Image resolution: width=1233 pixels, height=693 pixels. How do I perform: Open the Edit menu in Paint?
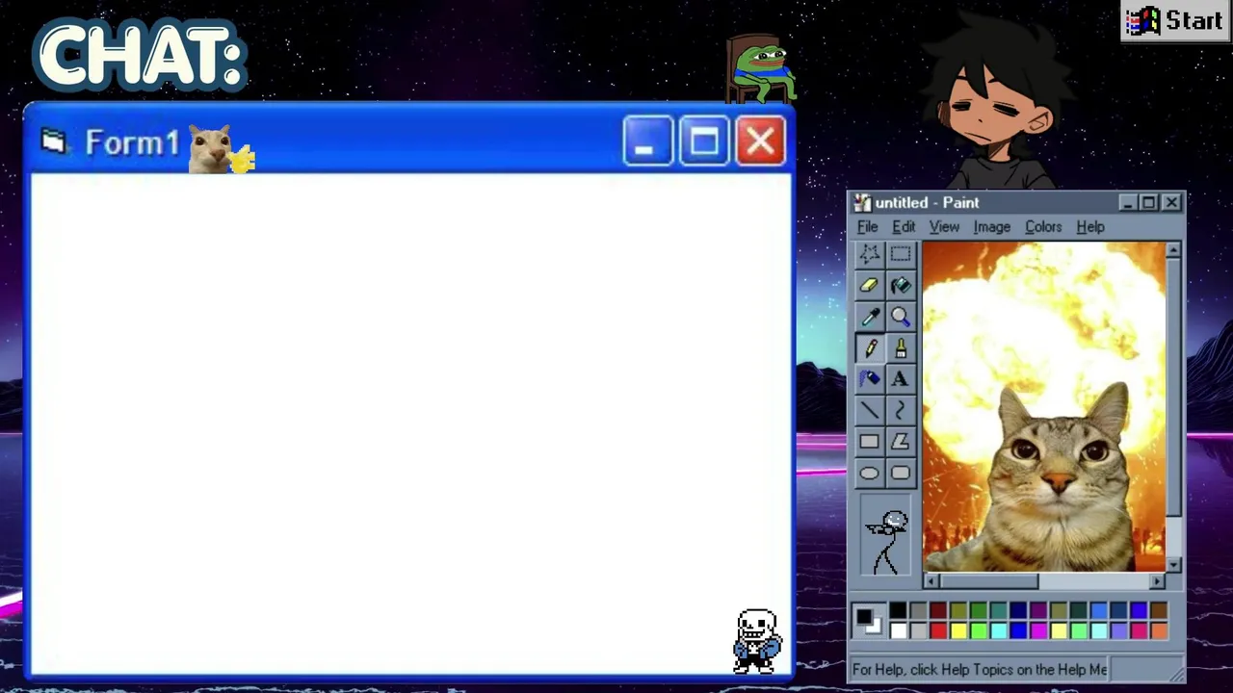point(904,227)
